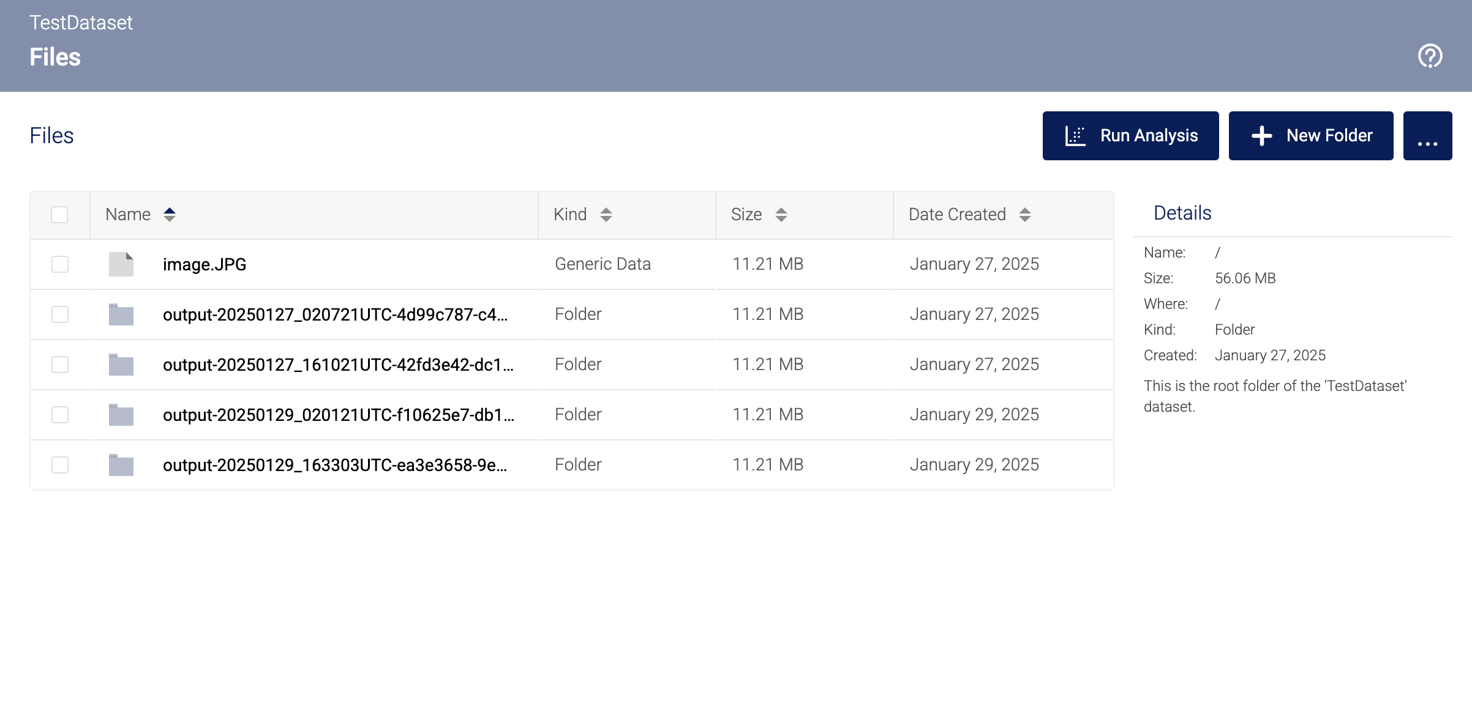The image size is (1472, 717).
Task: Click the three-dot more options icon
Action: point(1430,135)
